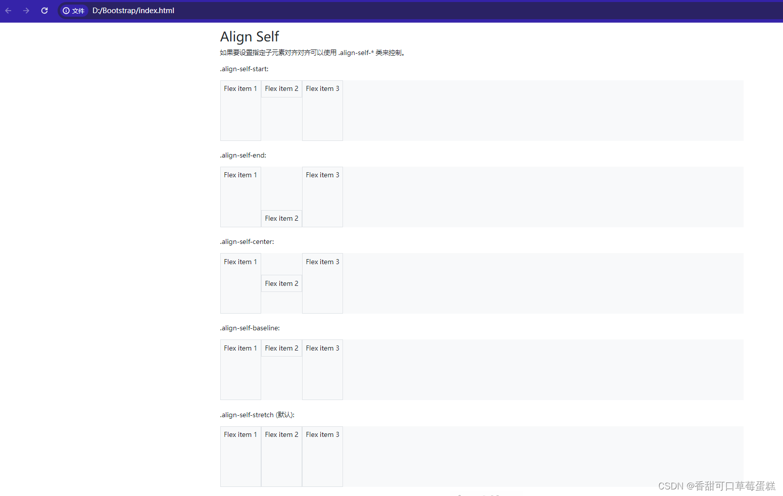
Task: Click Flex item 2 in the align-self-baseline row
Action: pos(281,348)
